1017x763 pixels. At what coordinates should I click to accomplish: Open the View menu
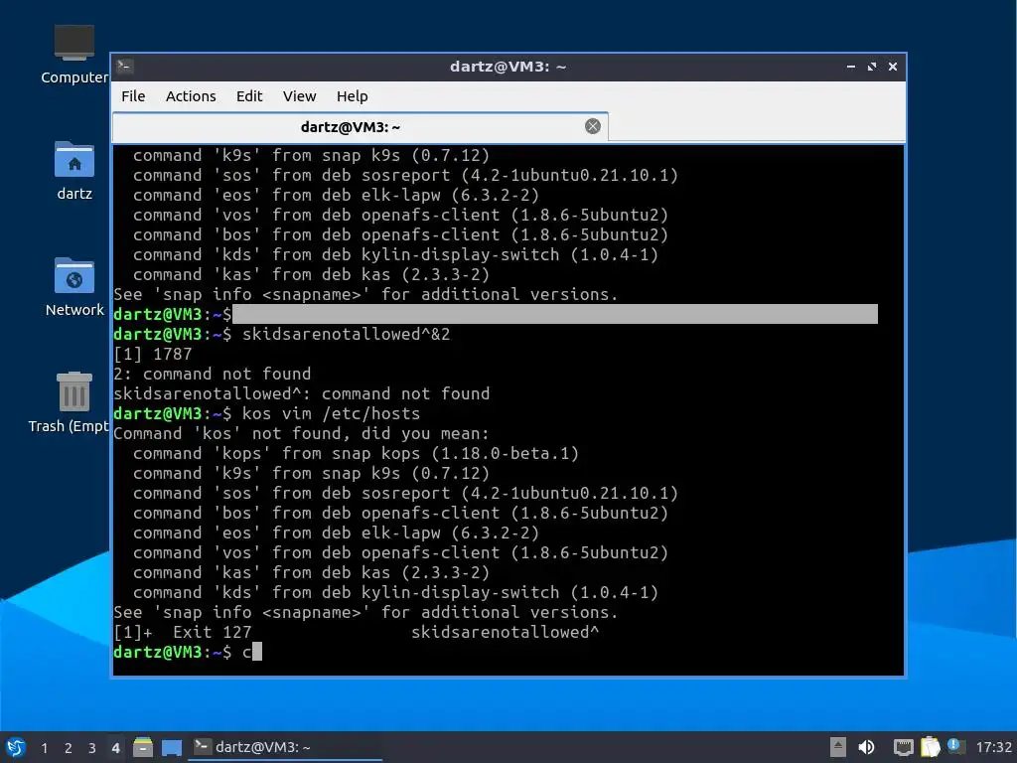click(299, 96)
